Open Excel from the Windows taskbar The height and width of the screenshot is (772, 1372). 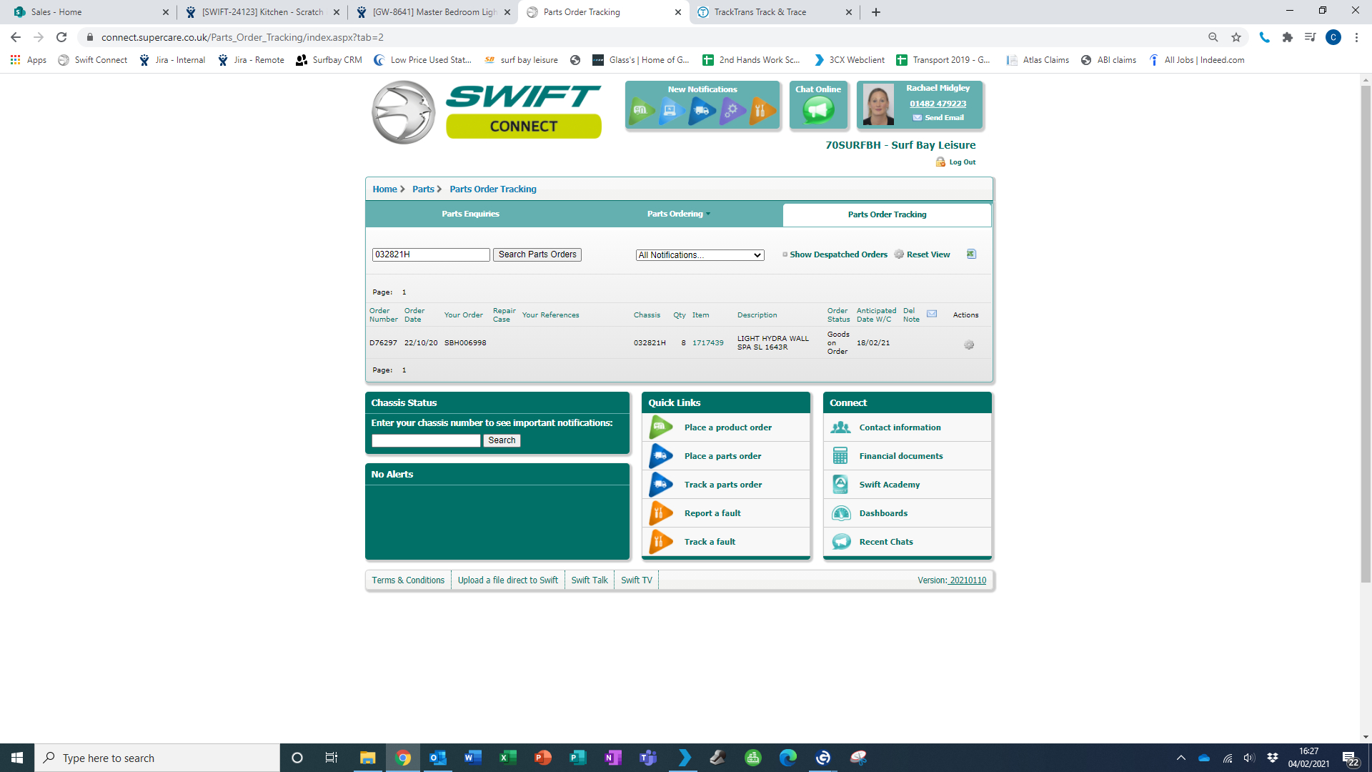click(x=507, y=758)
